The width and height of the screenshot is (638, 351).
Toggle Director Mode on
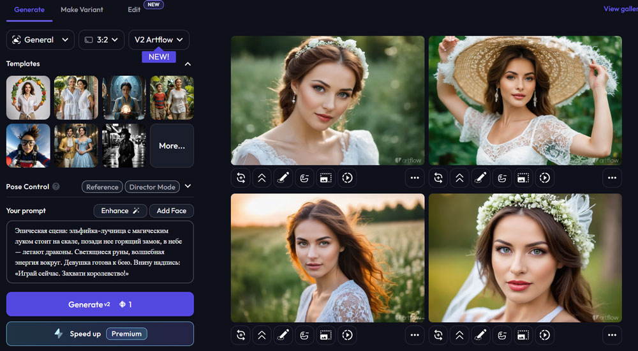click(152, 187)
